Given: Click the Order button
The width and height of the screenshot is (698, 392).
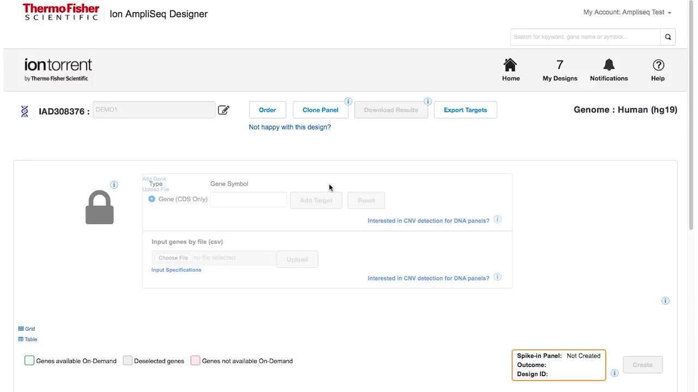Looking at the screenshot, I should [x=267, y=110].
